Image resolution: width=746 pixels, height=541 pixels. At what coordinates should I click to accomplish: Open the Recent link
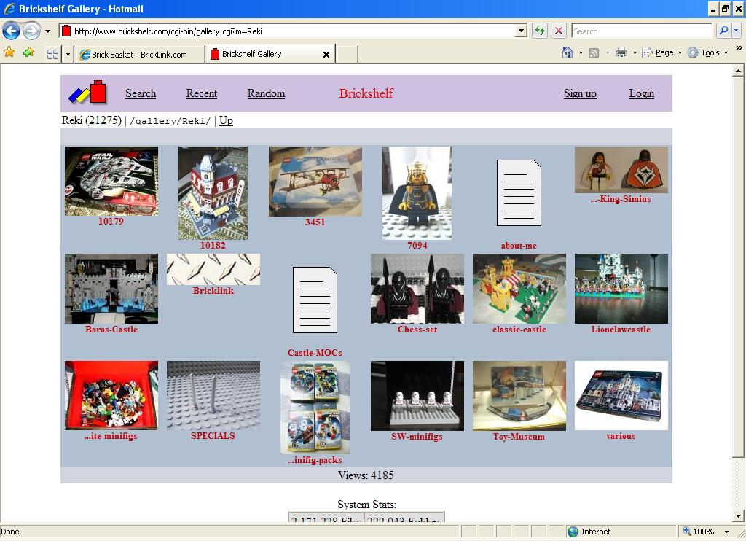click(x=202, y=93)
